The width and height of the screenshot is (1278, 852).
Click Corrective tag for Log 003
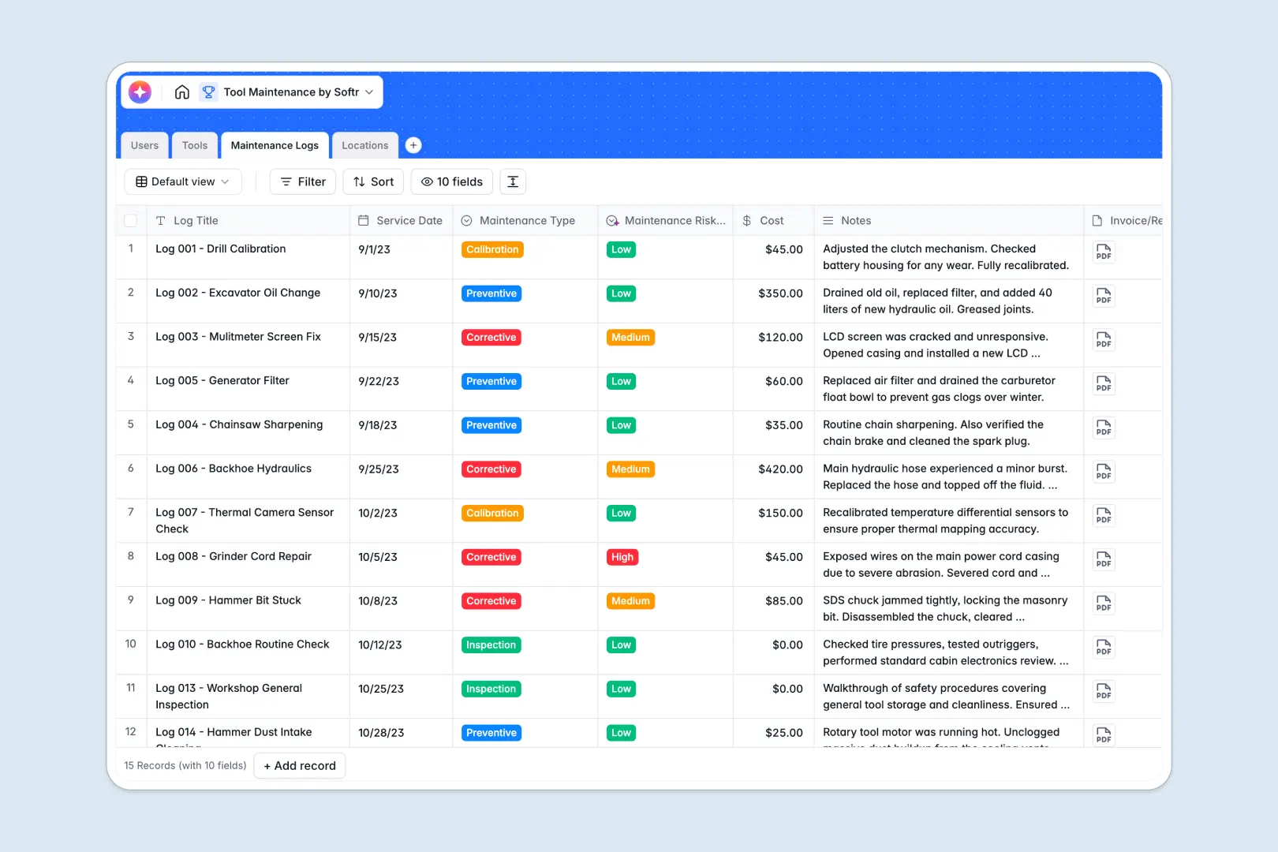(x=491, y=337)
